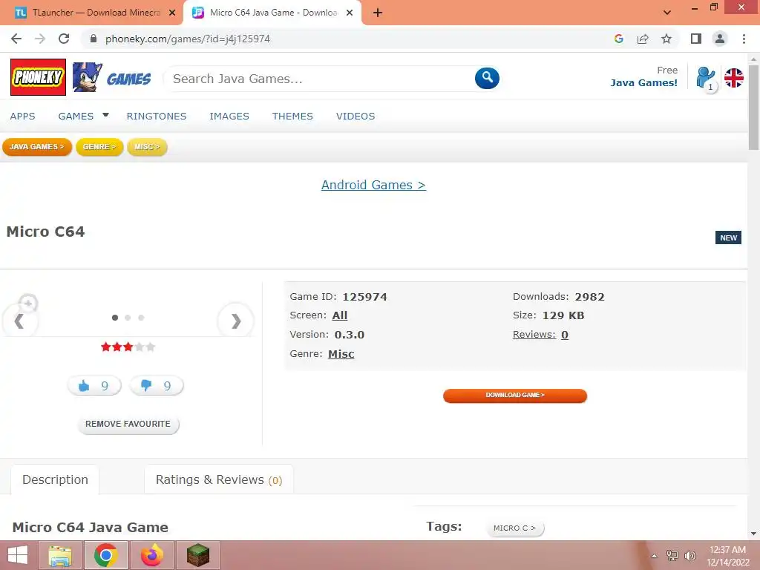Show hidden system tray icons
Viewport: 760px width, 570px height.
coord(655,556)
